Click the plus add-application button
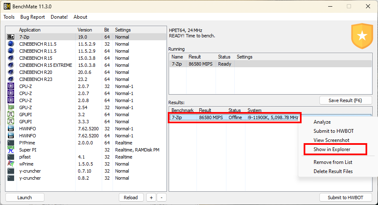 [151, 198]
